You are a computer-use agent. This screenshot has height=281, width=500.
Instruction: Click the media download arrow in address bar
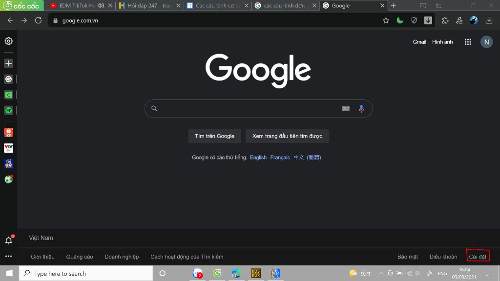(428, 20)
